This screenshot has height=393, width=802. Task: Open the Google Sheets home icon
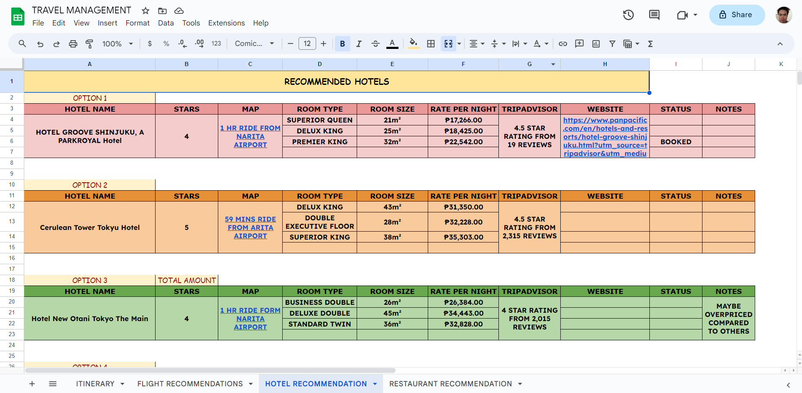pos(18,17)
